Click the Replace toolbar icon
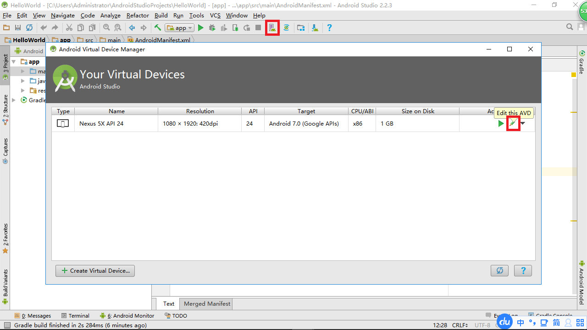587x330 pixels. point(118,27)
